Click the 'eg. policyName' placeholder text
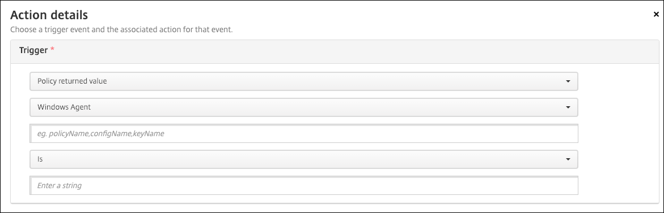Viewport: 664px width, 213px height. coord(100,134)
